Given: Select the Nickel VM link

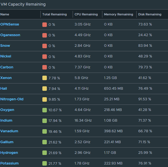Looking at the screenshot, I should coord(6,56).
